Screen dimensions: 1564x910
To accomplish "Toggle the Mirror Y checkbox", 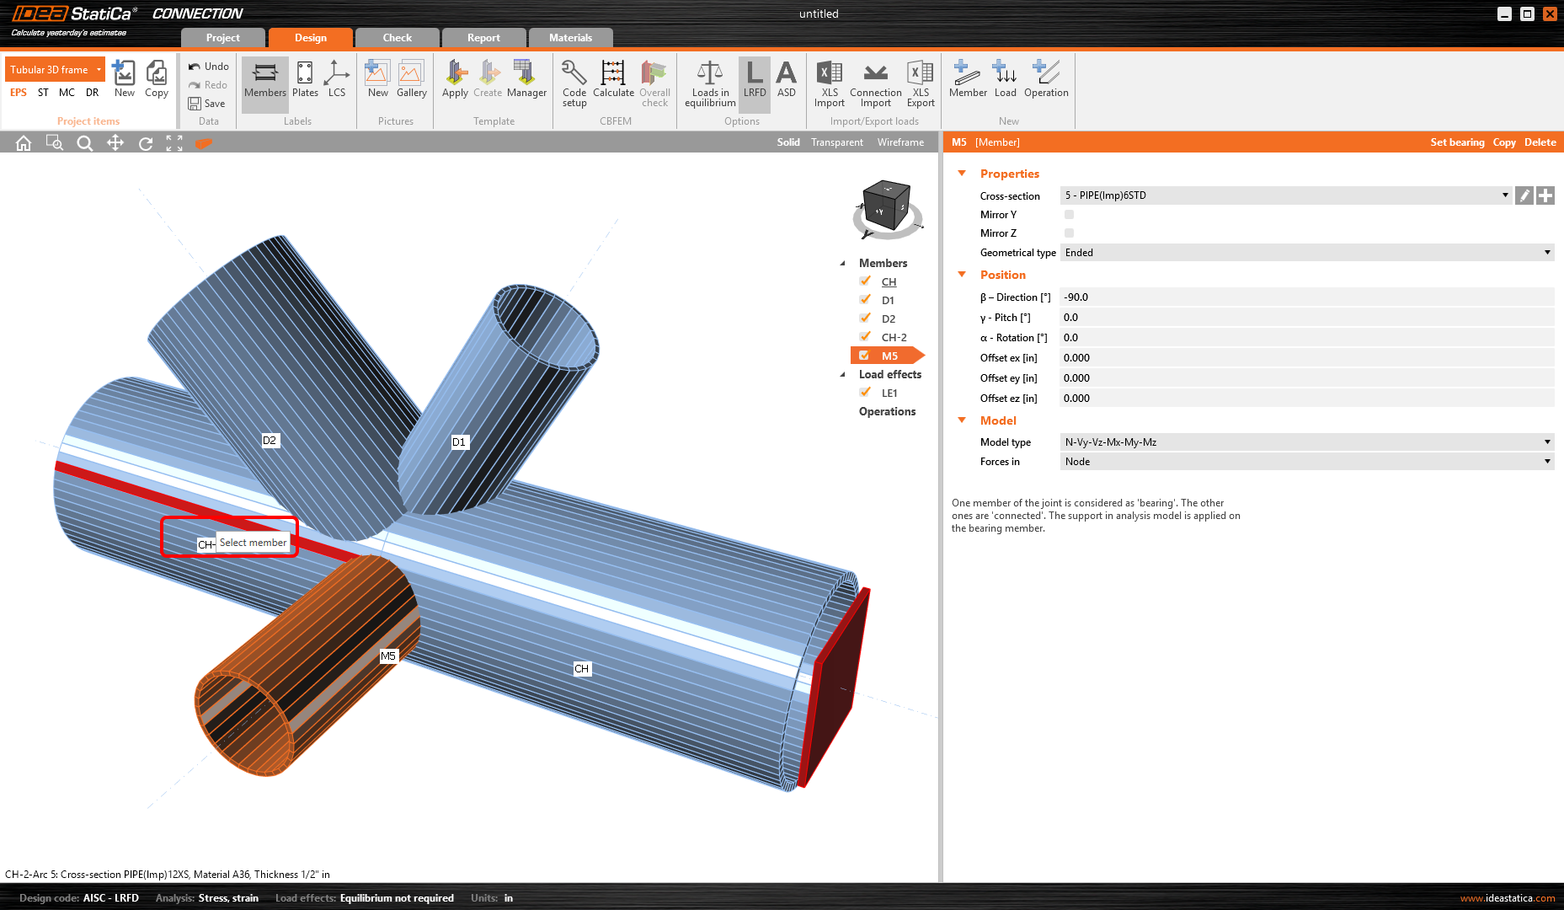I will pos(1069,215).
